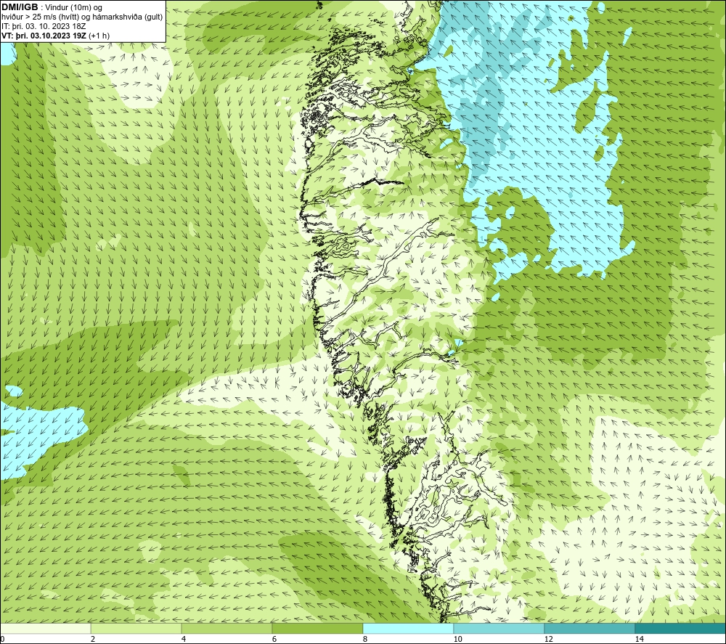Click the IT: þri. 03. 10. 2023 18Z line
This screenshot has height=644, width=726.
[44, 26]
